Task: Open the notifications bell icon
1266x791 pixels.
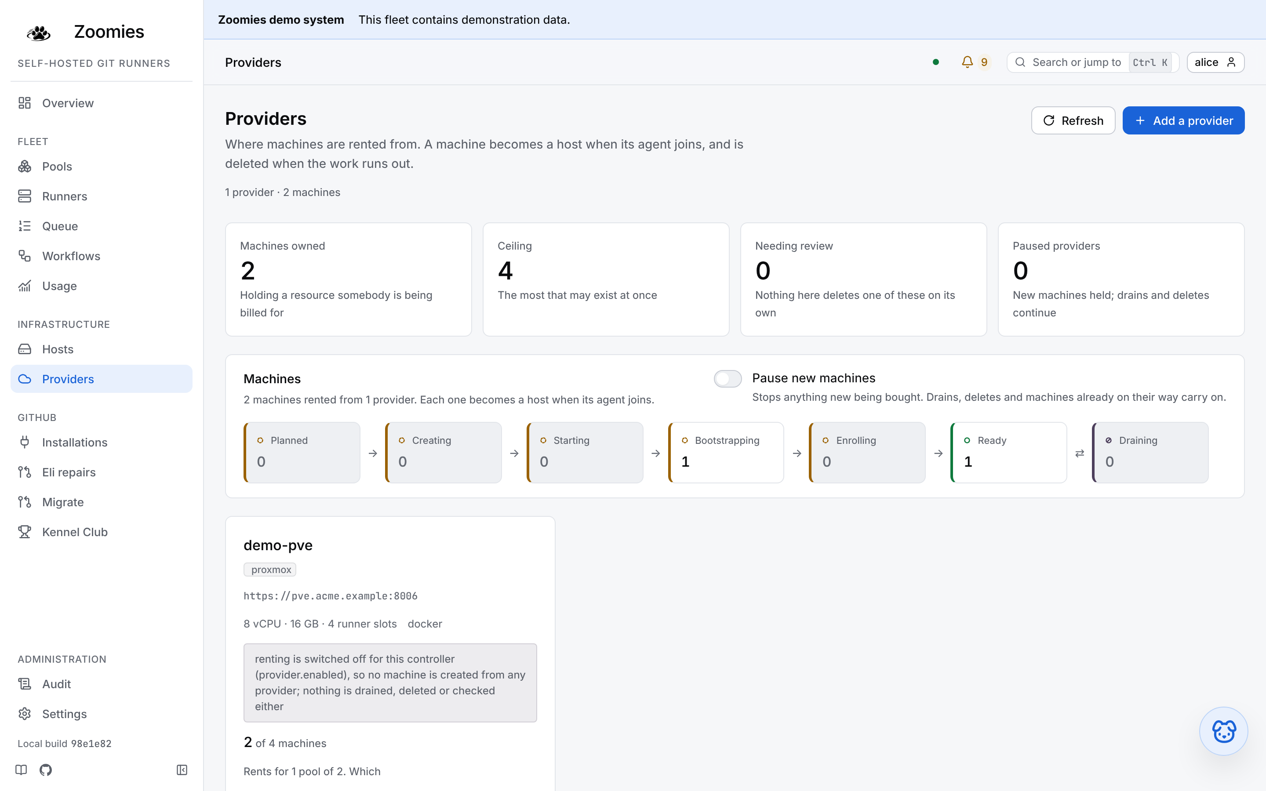Action: coord(967,62)
